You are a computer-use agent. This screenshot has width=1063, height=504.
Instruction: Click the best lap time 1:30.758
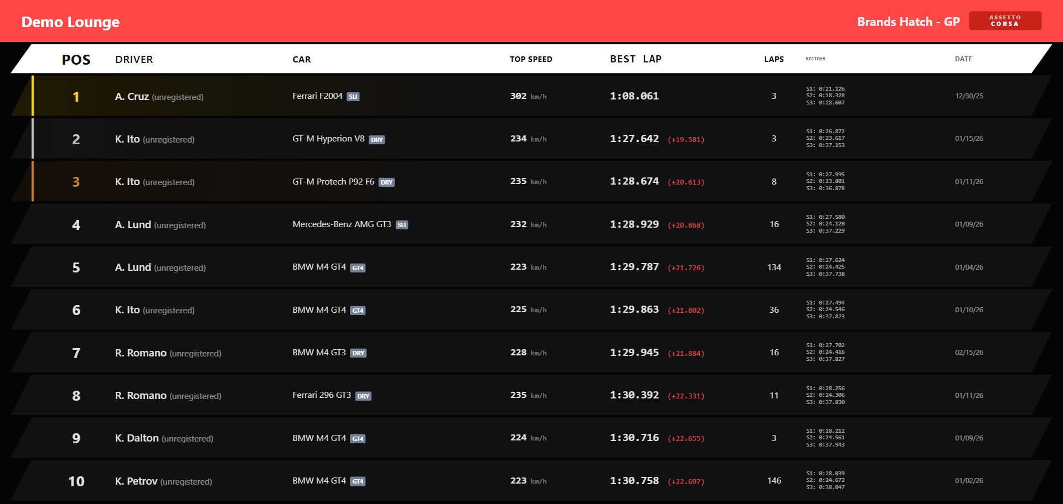pos(634,481)
